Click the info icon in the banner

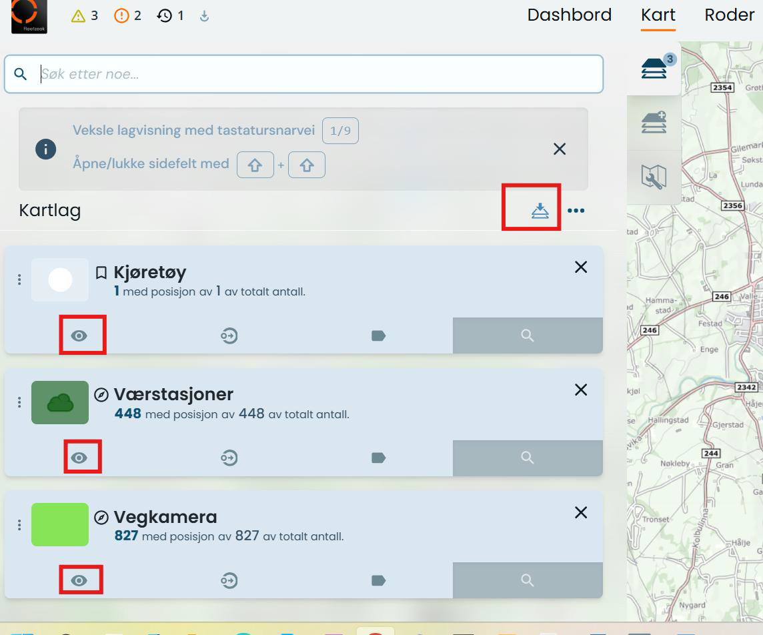pos(46,149)
